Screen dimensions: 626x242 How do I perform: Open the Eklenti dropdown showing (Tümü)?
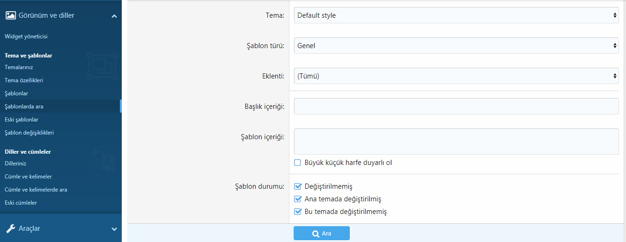[x=457, y=76]
